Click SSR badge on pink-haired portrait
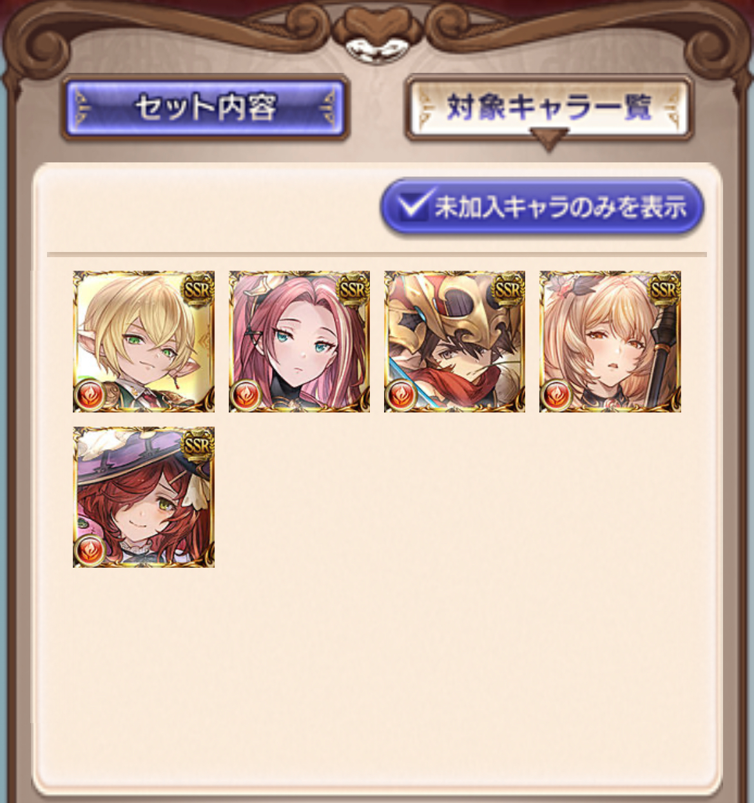754x803 pixels. pos(352,289)
